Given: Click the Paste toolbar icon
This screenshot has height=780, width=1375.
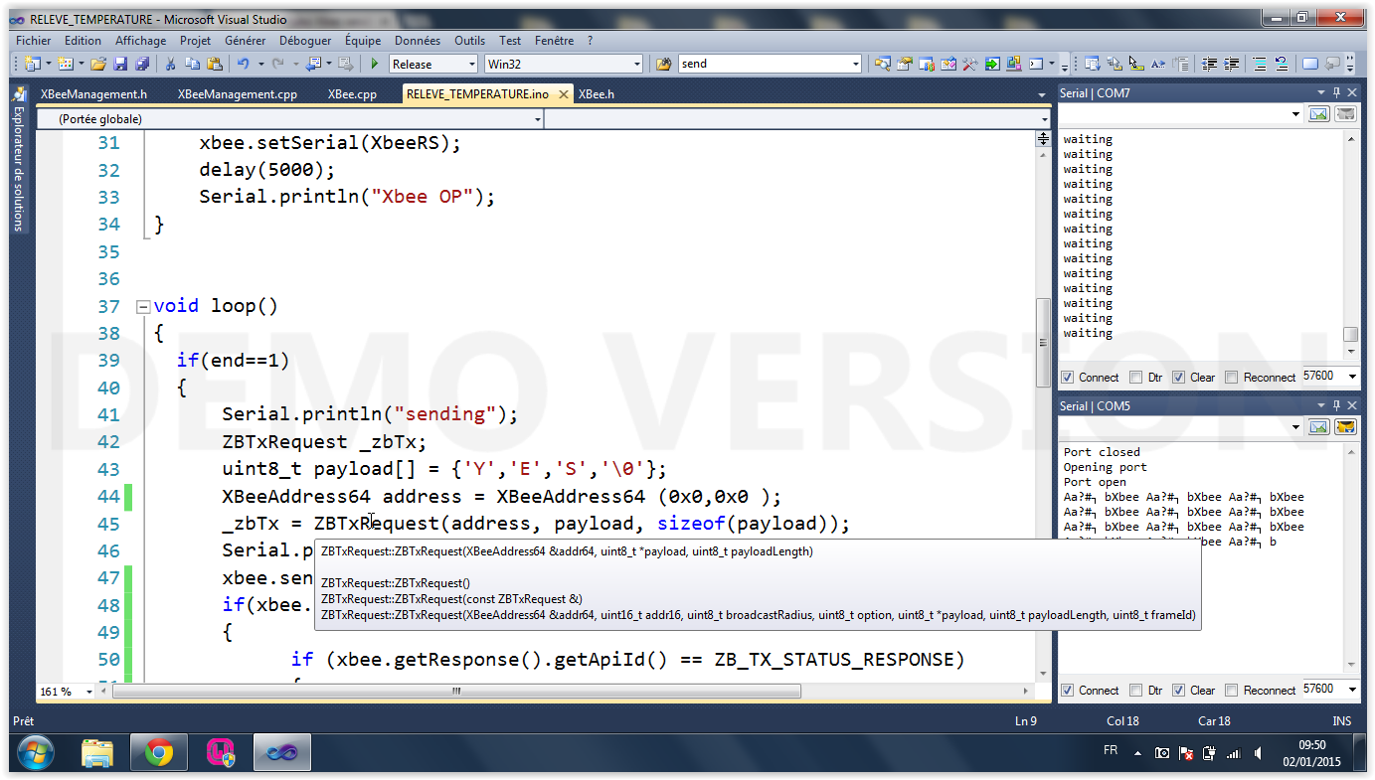Looking at the screenshot, I should (x=214, y=64).
